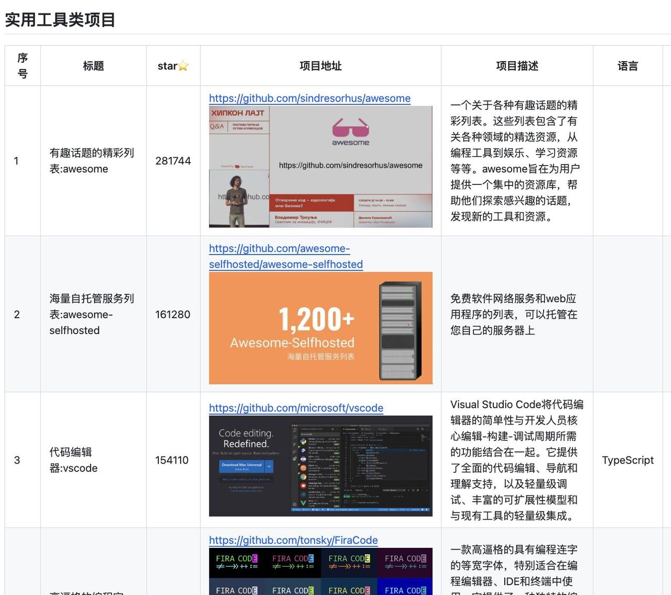
Task: Click the awesome project description text
Action: point(515,161)
